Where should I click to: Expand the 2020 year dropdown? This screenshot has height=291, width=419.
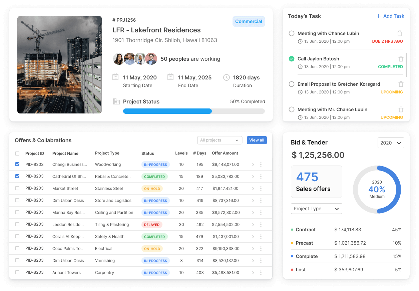click(x=391, y=143)
